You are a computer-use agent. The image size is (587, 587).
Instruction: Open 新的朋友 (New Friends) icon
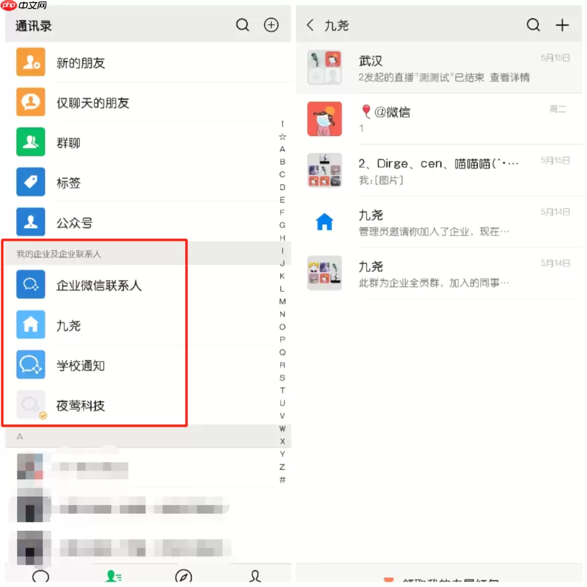(x=30, y=62)
